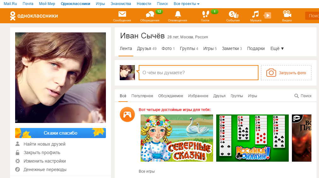This screenshot has width=319, height=178.
Task: Open the Косынка Онлайн game banner
Action: click(252, 138)
